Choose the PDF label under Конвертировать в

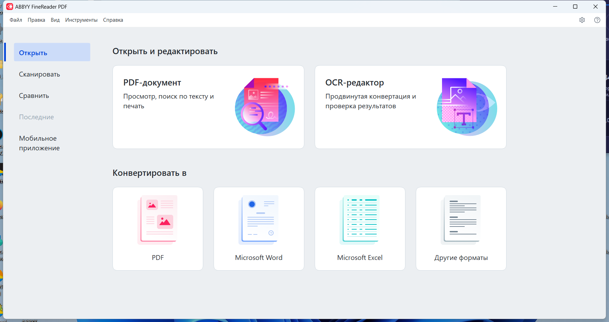click(x=158, y=258)
